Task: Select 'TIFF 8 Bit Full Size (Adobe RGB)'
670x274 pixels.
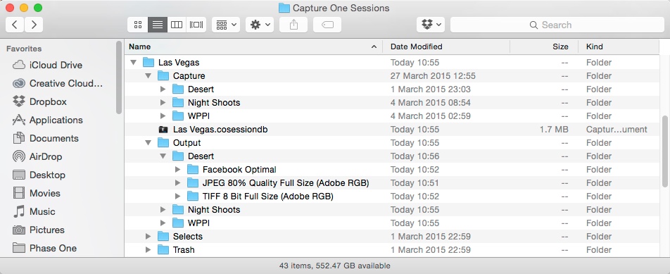Action: [268, 197]
